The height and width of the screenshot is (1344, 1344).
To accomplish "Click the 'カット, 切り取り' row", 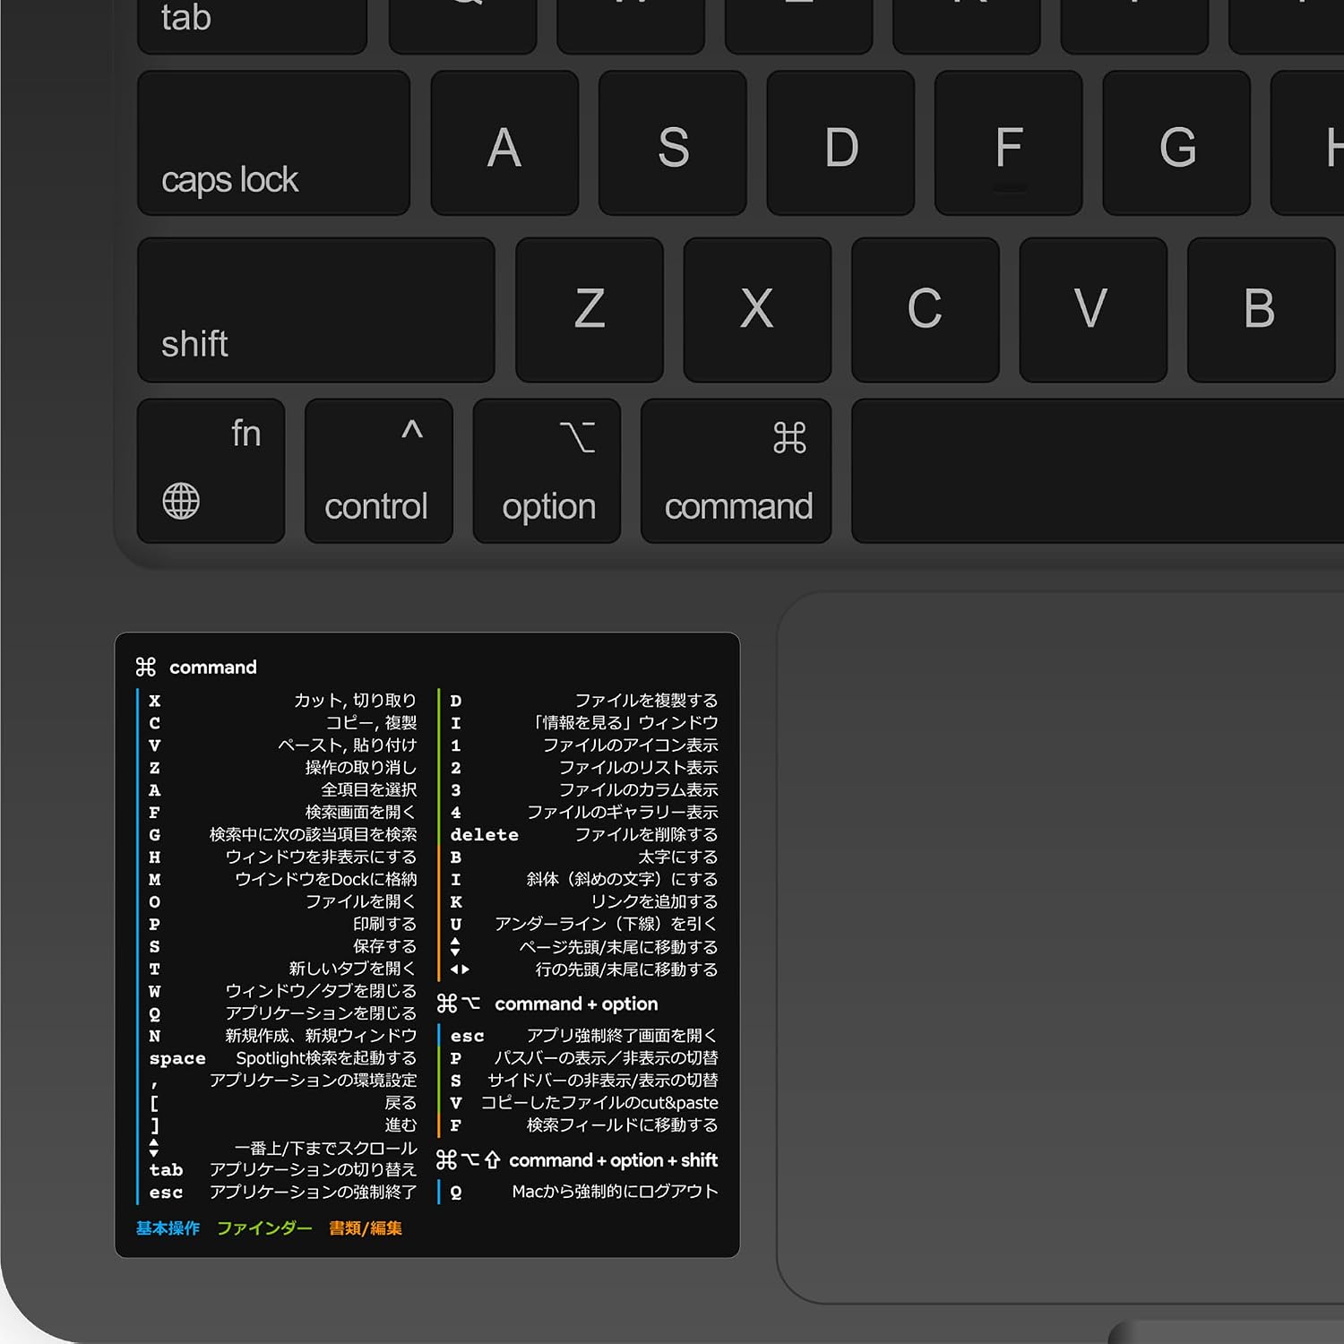I will [282, 701].
